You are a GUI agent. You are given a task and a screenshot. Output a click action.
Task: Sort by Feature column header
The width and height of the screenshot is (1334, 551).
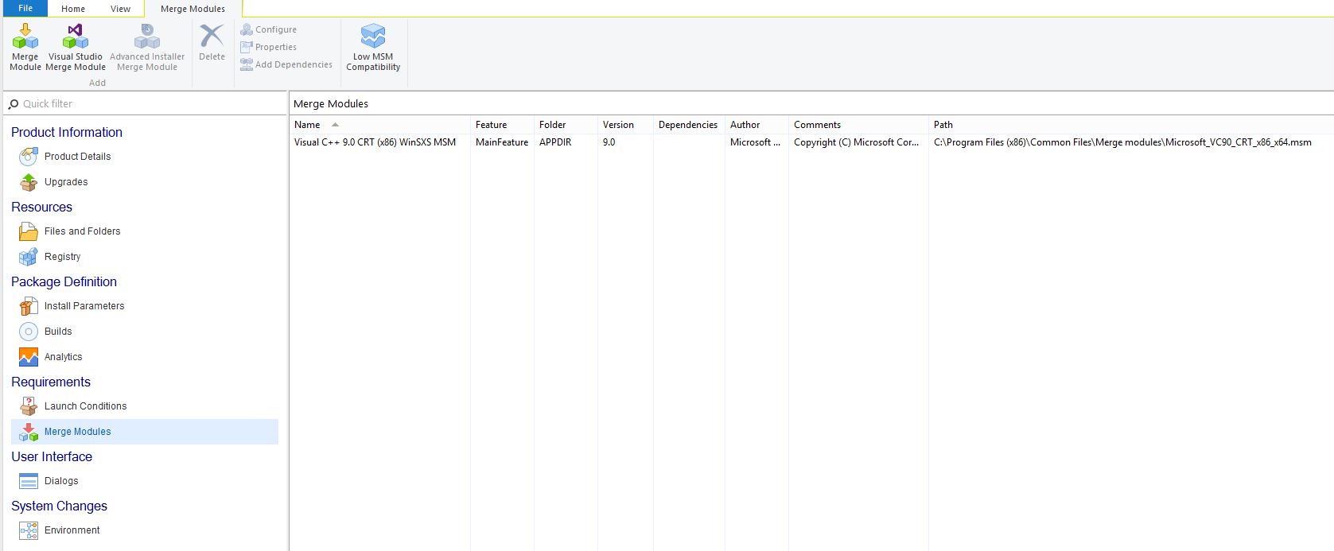[x=502, y=125]
